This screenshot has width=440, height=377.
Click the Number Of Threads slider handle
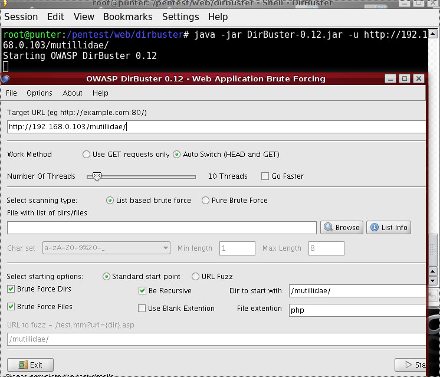(x=97, y=176)
